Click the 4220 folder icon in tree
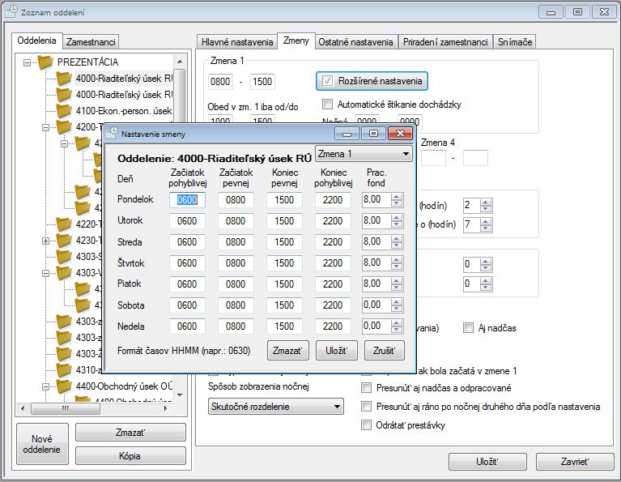The image size is (621, 482). 64,224
